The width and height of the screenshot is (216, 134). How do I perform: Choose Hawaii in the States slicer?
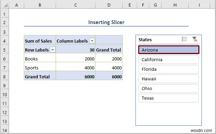pos(169,79)
